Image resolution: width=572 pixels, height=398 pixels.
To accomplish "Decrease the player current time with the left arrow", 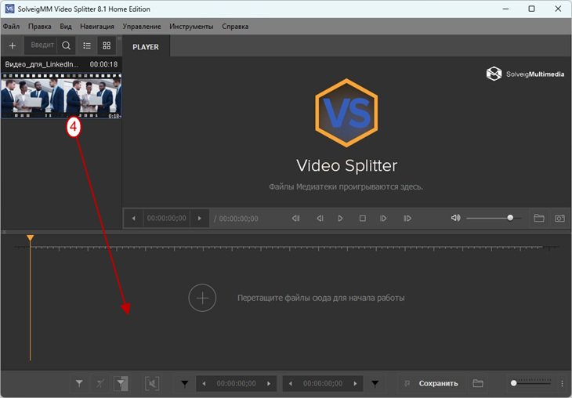I will (133, 218).
